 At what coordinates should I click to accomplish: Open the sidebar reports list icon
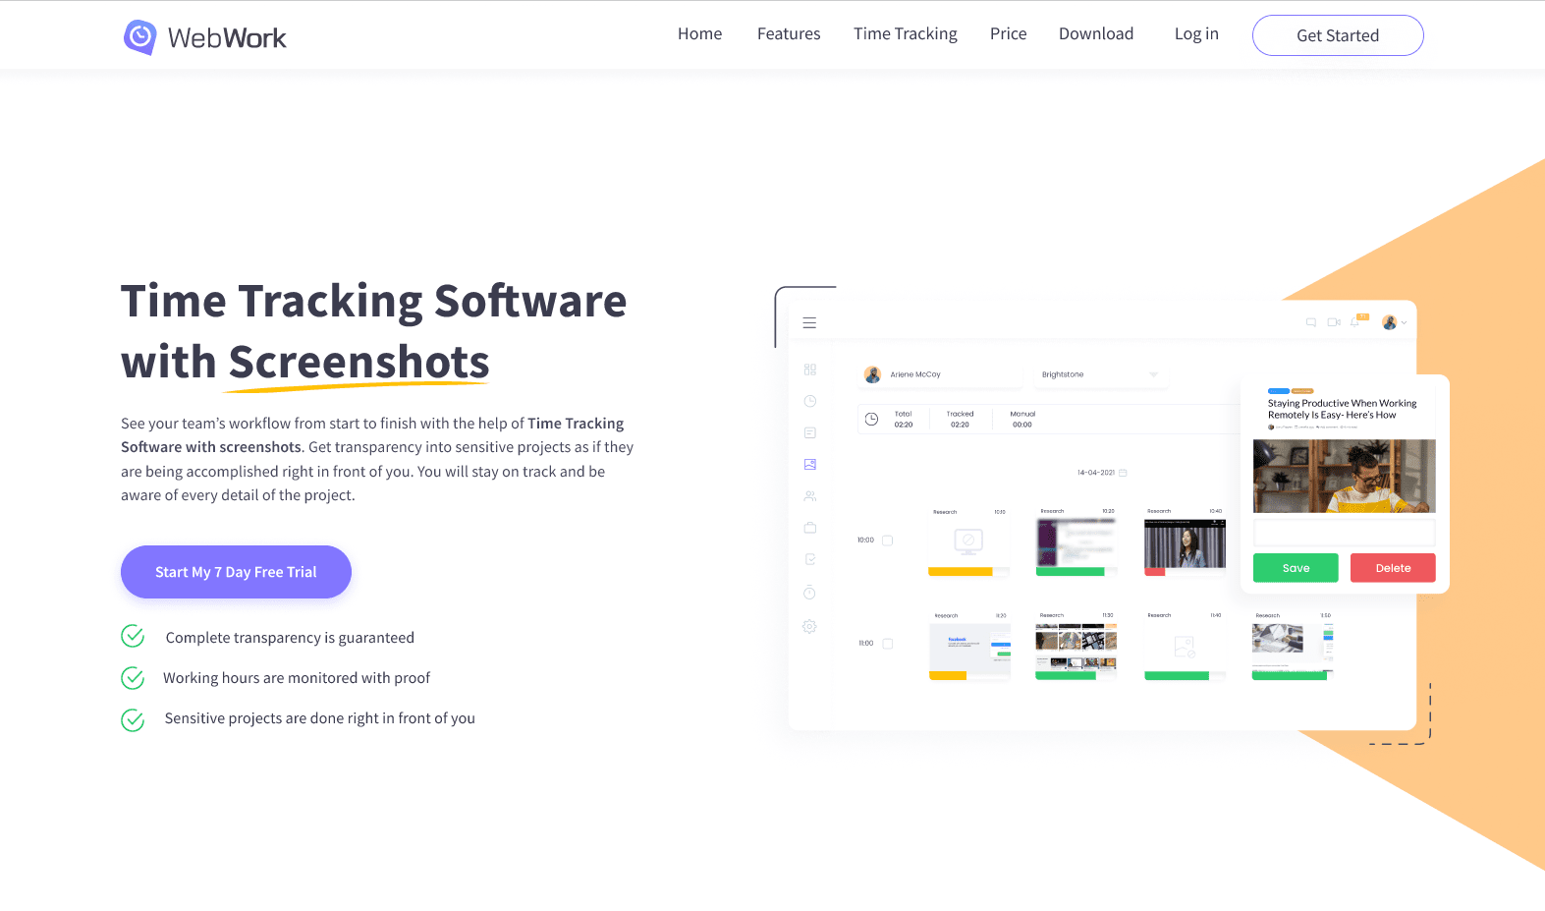[x=810, y=432]
